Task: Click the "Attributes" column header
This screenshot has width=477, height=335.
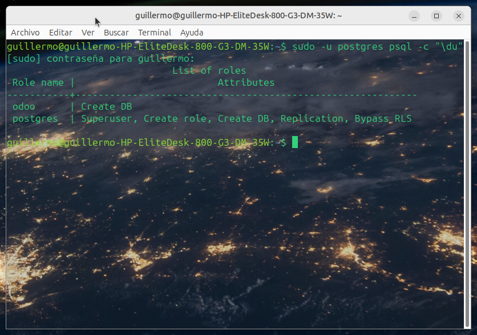Action: pos(246,83)
